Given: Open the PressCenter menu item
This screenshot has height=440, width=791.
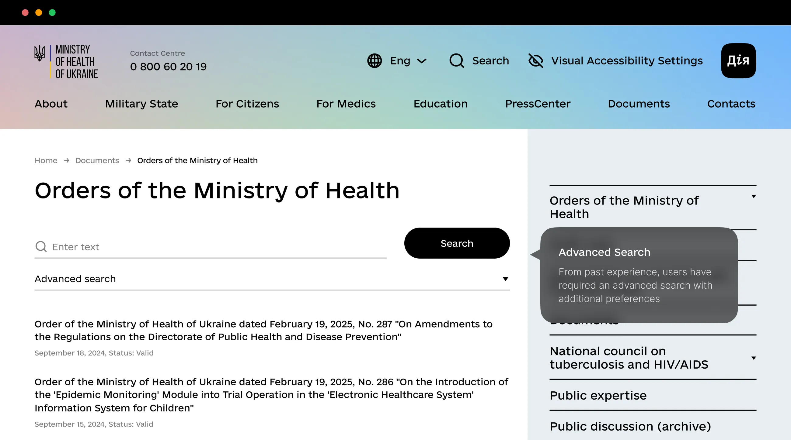Looking at the screenshot, I should coord(538,104).
